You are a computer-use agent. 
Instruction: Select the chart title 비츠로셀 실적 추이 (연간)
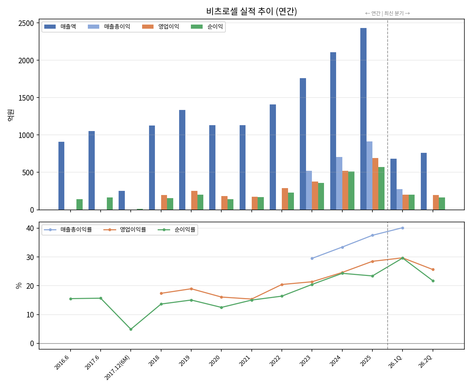pos(252,11)
